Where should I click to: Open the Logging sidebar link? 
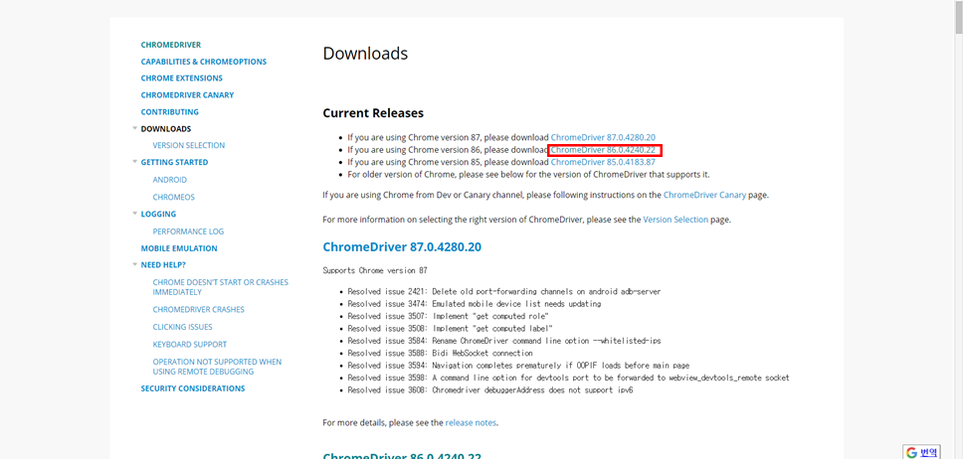158,215
